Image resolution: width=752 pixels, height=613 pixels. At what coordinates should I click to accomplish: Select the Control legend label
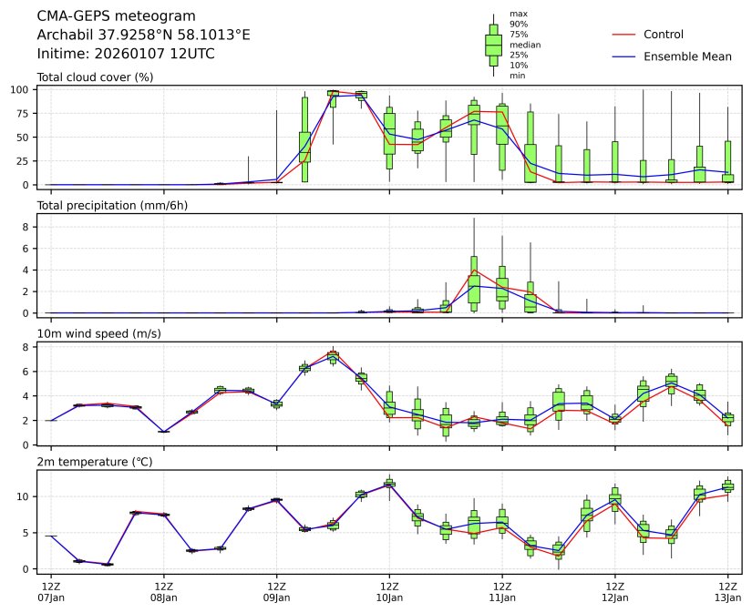click(664, 35)
